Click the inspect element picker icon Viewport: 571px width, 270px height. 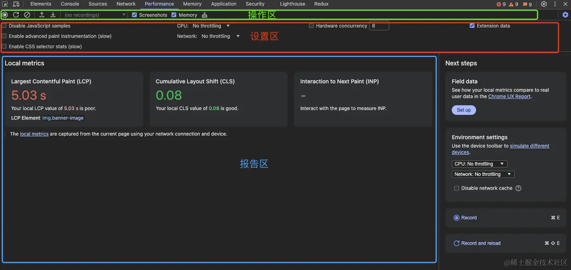5,4
